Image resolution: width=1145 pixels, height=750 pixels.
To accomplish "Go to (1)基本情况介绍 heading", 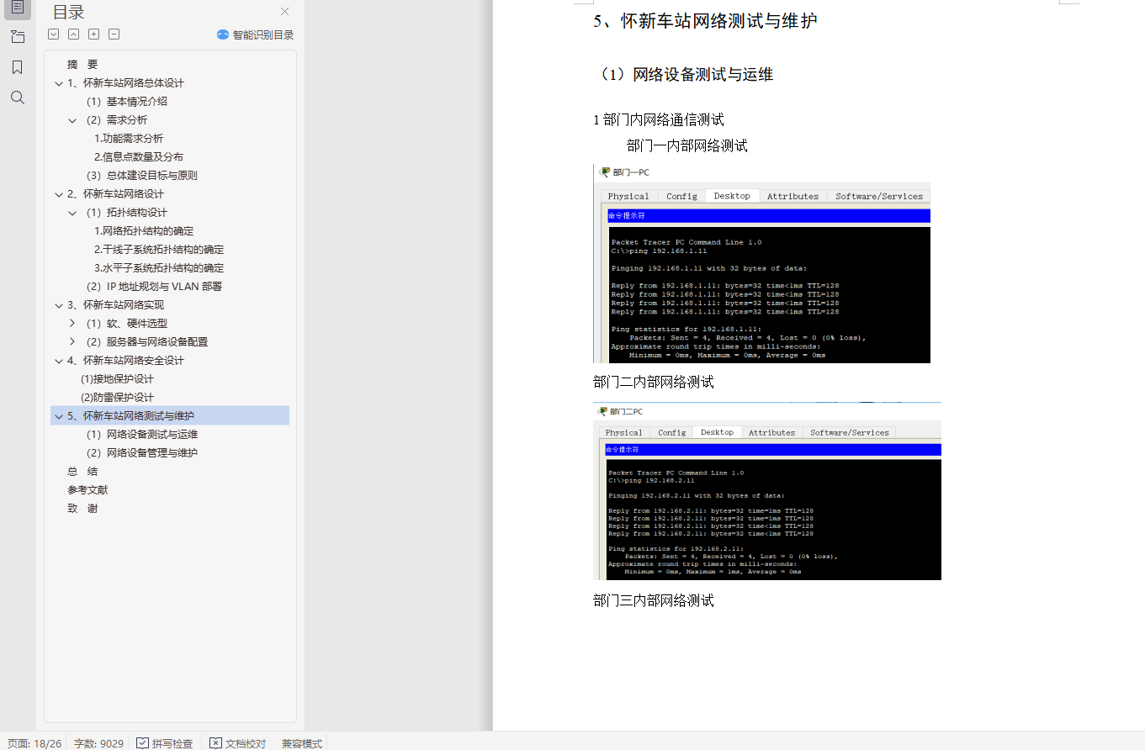I will click(x=126, y=102).
